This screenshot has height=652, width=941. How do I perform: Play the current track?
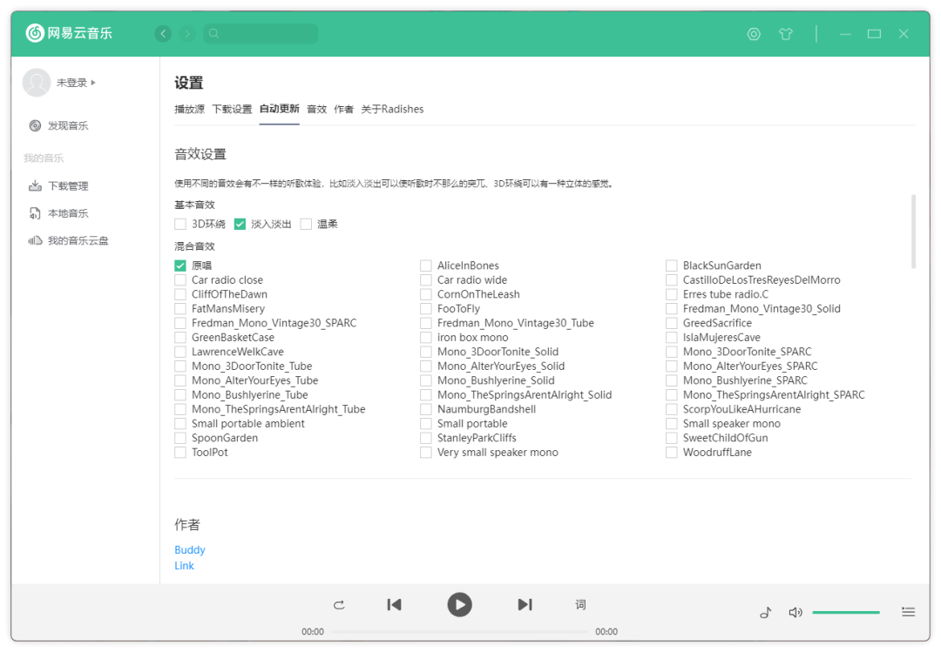coord(460,605)
